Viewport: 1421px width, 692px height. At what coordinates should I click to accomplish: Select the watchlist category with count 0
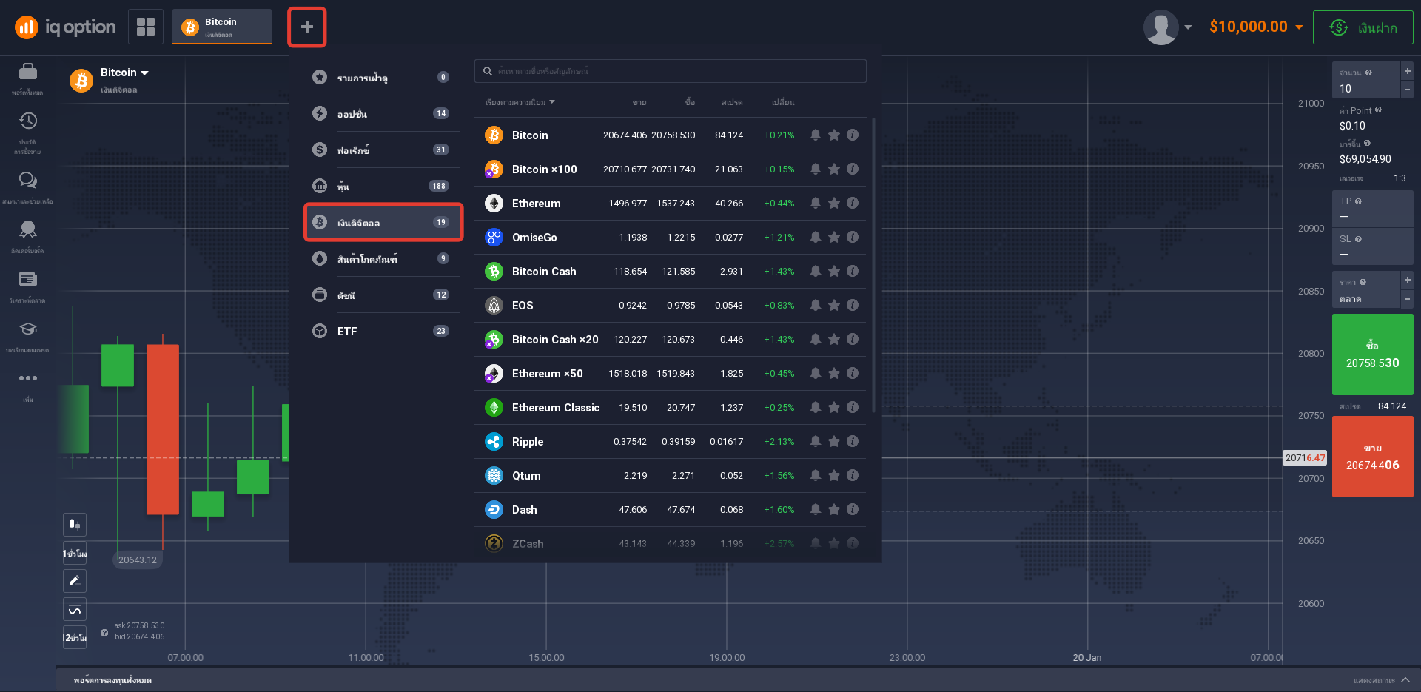click(382, 77)
